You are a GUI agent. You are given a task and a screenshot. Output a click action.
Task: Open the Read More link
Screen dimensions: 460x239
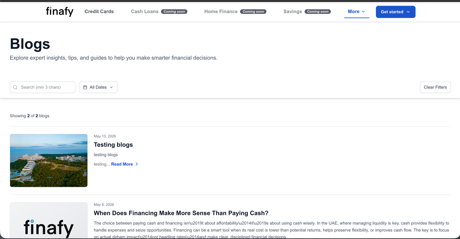(x=122, y=164)
